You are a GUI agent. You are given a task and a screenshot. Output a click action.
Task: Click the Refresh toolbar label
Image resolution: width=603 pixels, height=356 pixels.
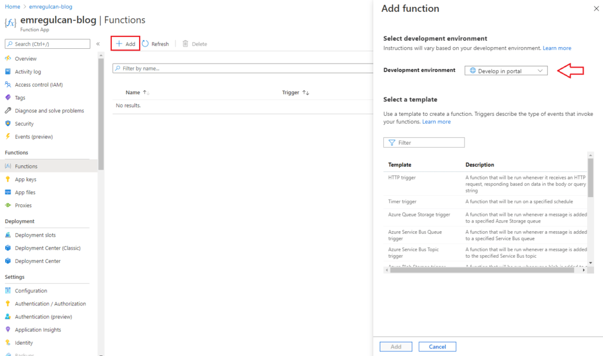point(160,44)
